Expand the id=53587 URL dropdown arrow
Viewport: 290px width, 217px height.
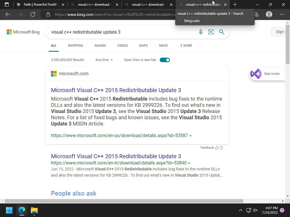190,136
